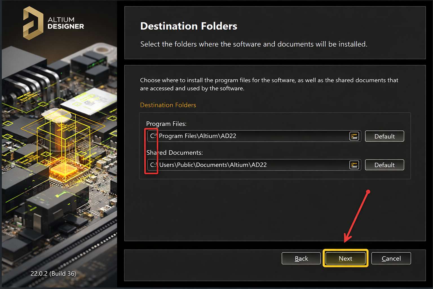Click the orange 'Destination Folders' section label

click(168, 105)
